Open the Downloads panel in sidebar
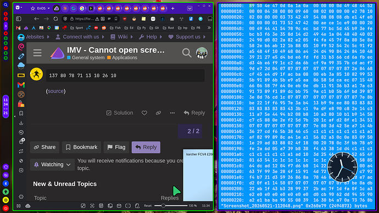Image resolution: width=379 pixels, height=213 pixels. click(21, 123)
